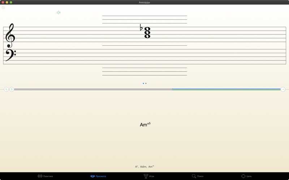The width and height of the screenshot is (289, 180).
Task: Click the grid list button beside the slider
Action: coord(12,89)
